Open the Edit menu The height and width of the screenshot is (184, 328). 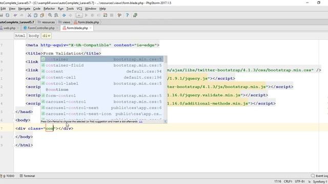pos(3,9)
